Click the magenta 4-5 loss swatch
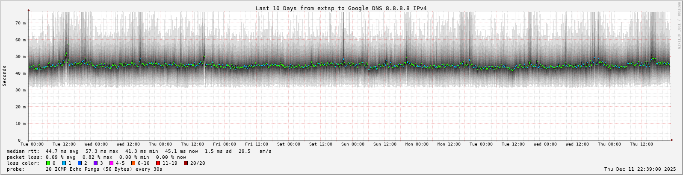 112,163
